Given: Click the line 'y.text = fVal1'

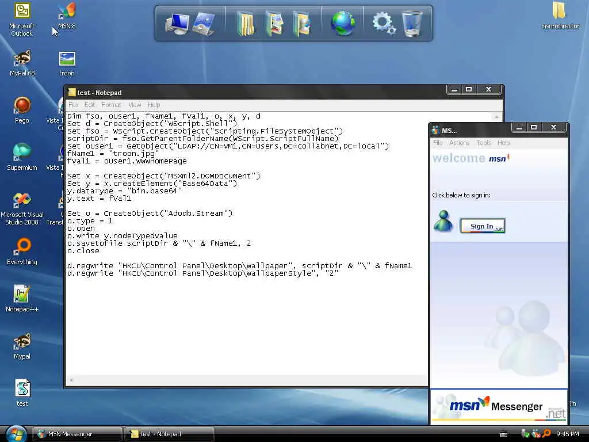Looking at the screenshot, I should click(99, 199).
